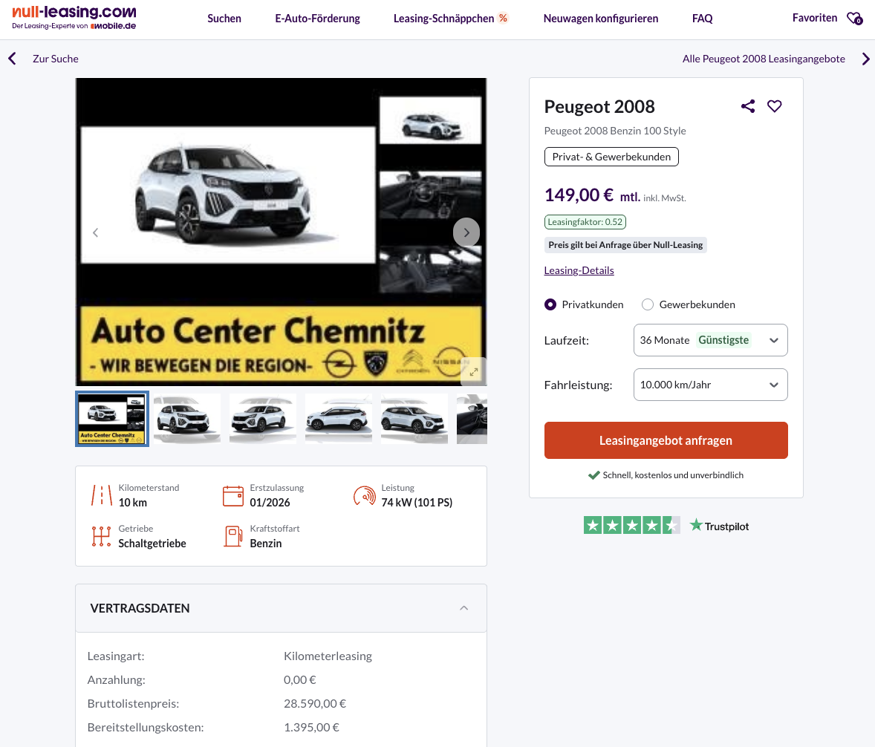
Task: Collapse the Vertragsdaten section
Action: (x=463, y=608)
